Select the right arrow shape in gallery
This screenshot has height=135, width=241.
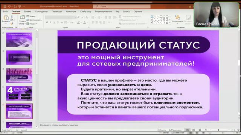pyautogui.click(x=161, y=19)
